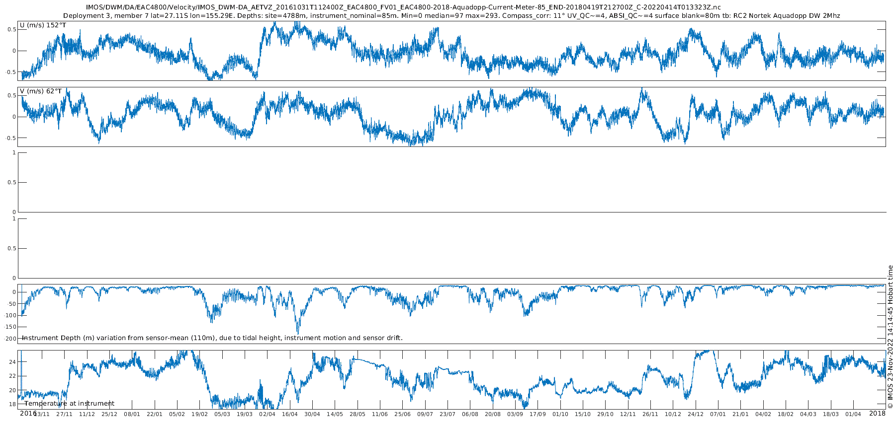Click the '2016' year label on time axis
Viewport: 895px width, 422px height.
tap(28, 413)
